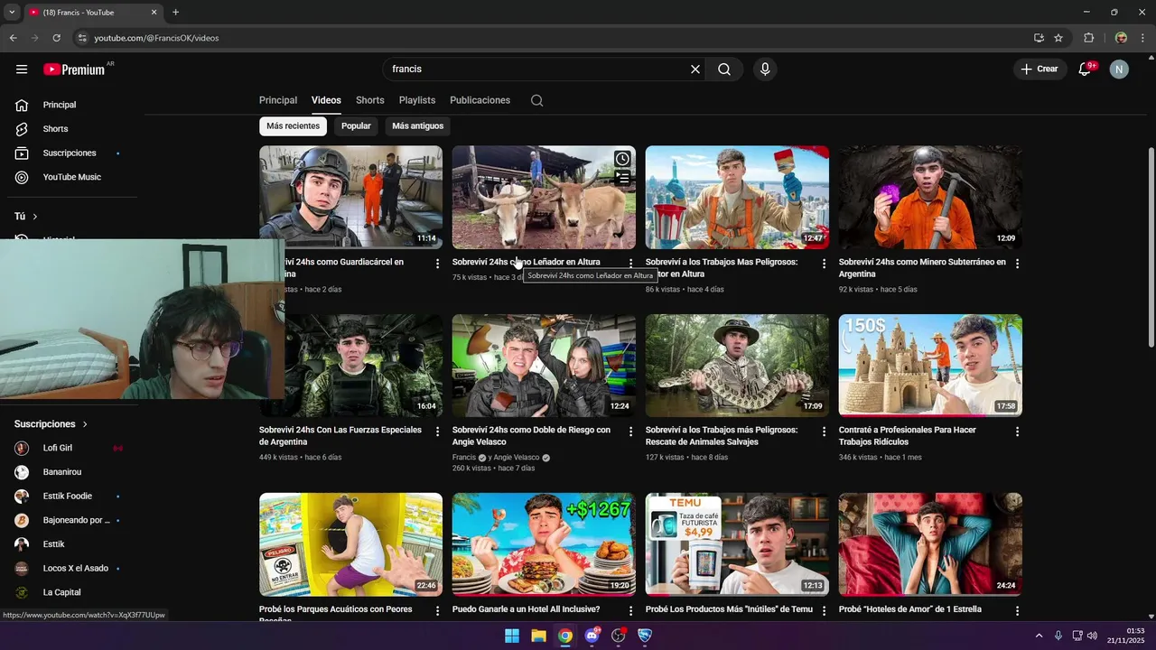Open video title Probé Los Productos Más Inútiles de Temu

coord(729,609)
